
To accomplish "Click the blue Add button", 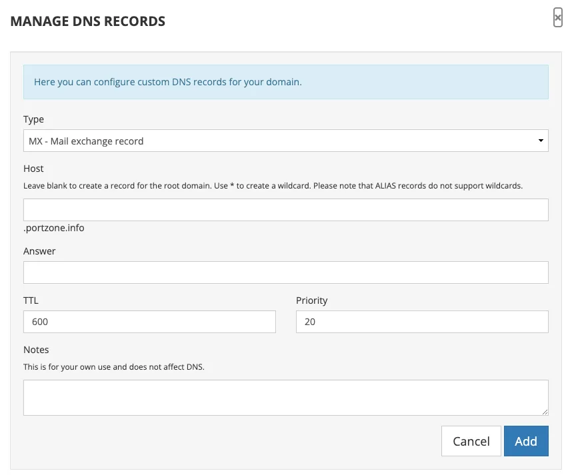I will [525, 441].
